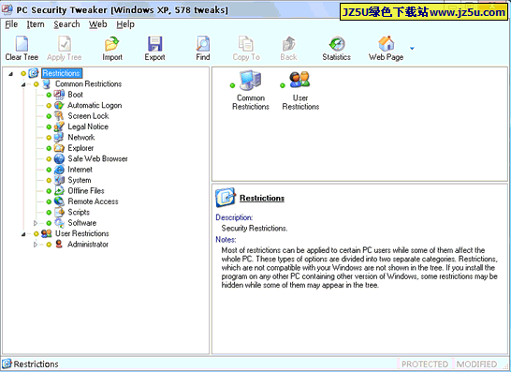Collapse the User Restrictions branch
511x372 pixels.
23,234
